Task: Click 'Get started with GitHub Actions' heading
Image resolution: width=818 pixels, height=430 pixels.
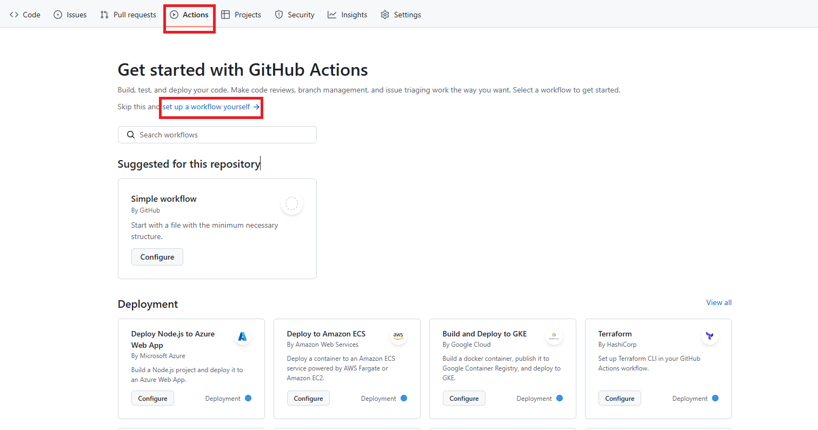Action: point(243,70)
